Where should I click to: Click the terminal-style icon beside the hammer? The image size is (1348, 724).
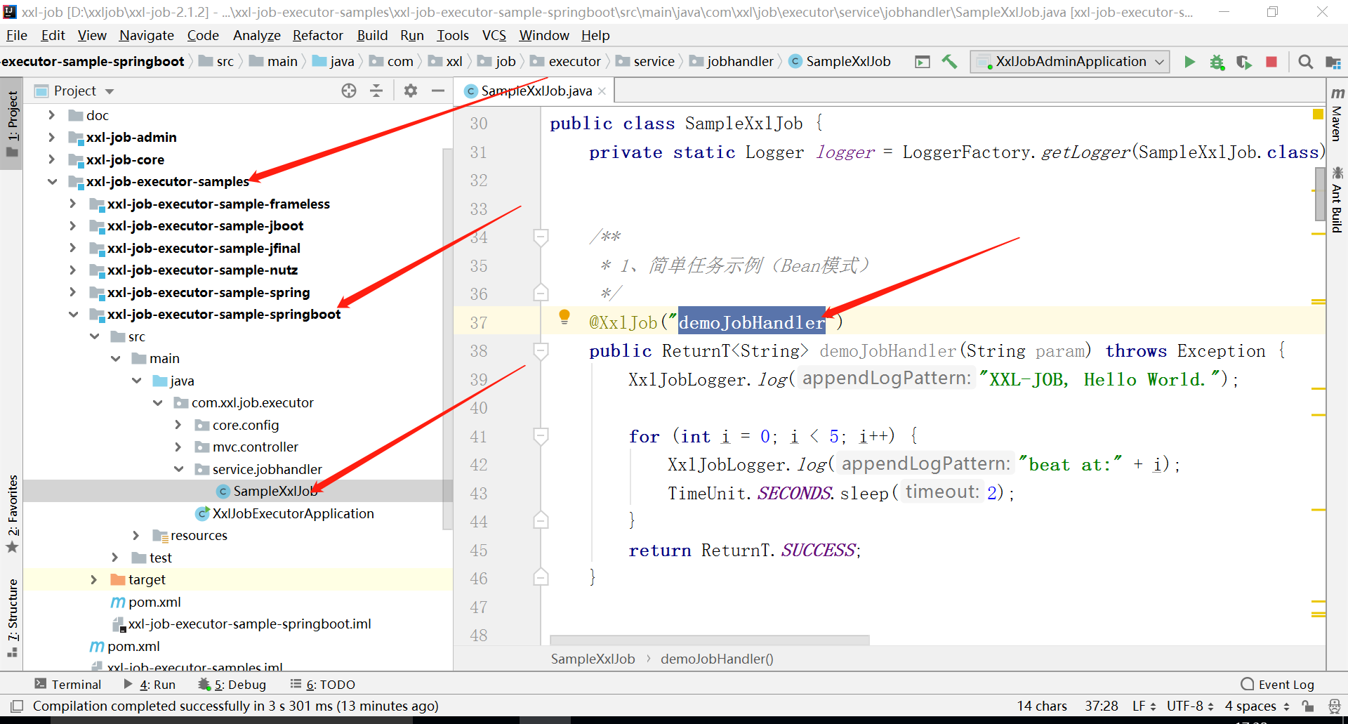923,62
